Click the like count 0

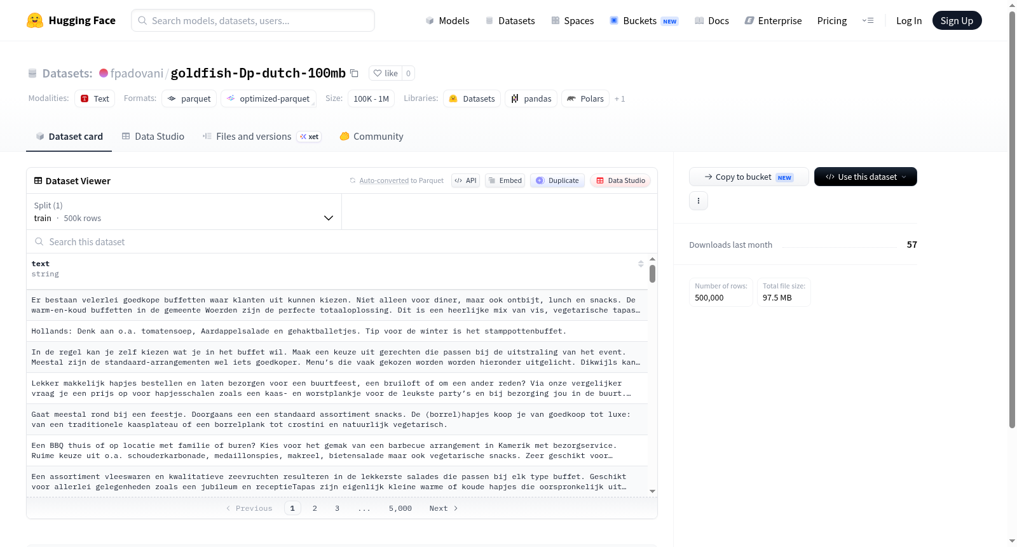click(408, 73)
